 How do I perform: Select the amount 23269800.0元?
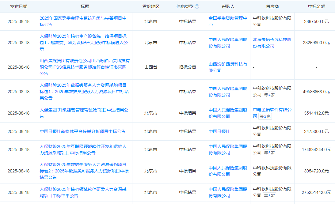[x=316, y=43]
